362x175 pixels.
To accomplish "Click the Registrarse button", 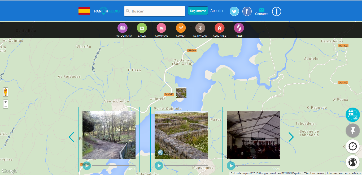I will [198, 11].
